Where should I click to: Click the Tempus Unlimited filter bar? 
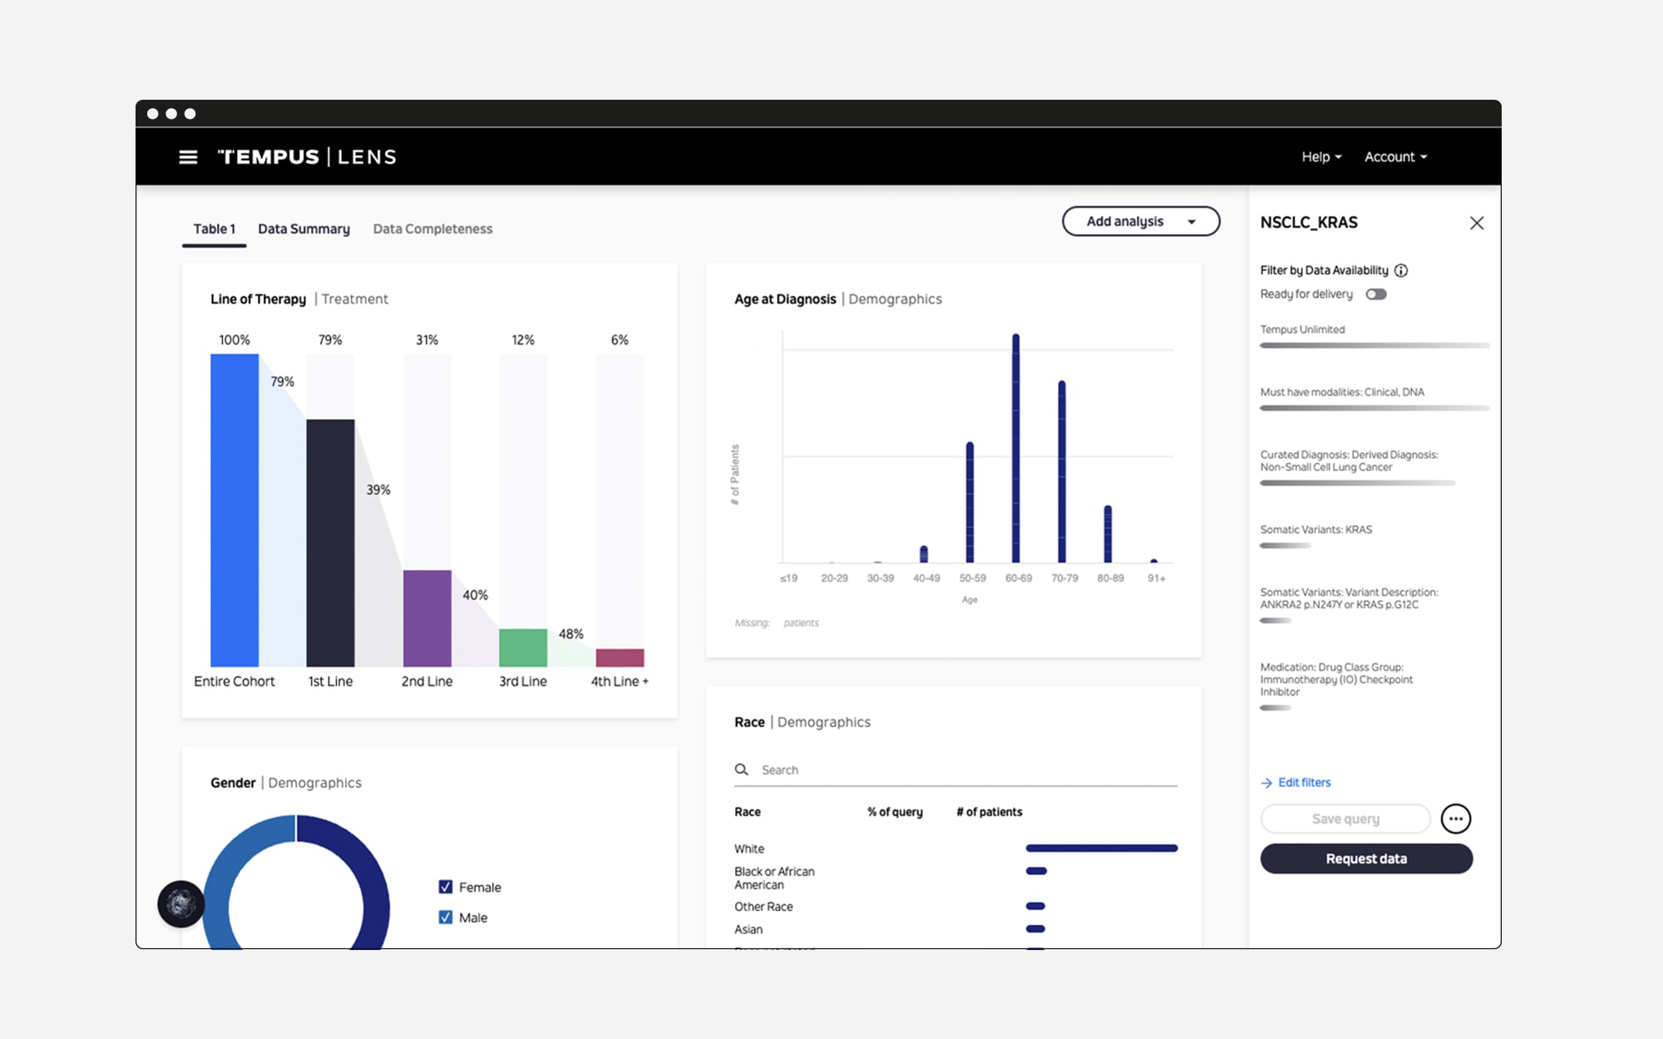[x=1374, y=345]
